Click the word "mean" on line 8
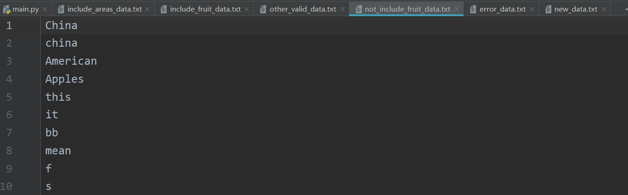 (58, 151)
